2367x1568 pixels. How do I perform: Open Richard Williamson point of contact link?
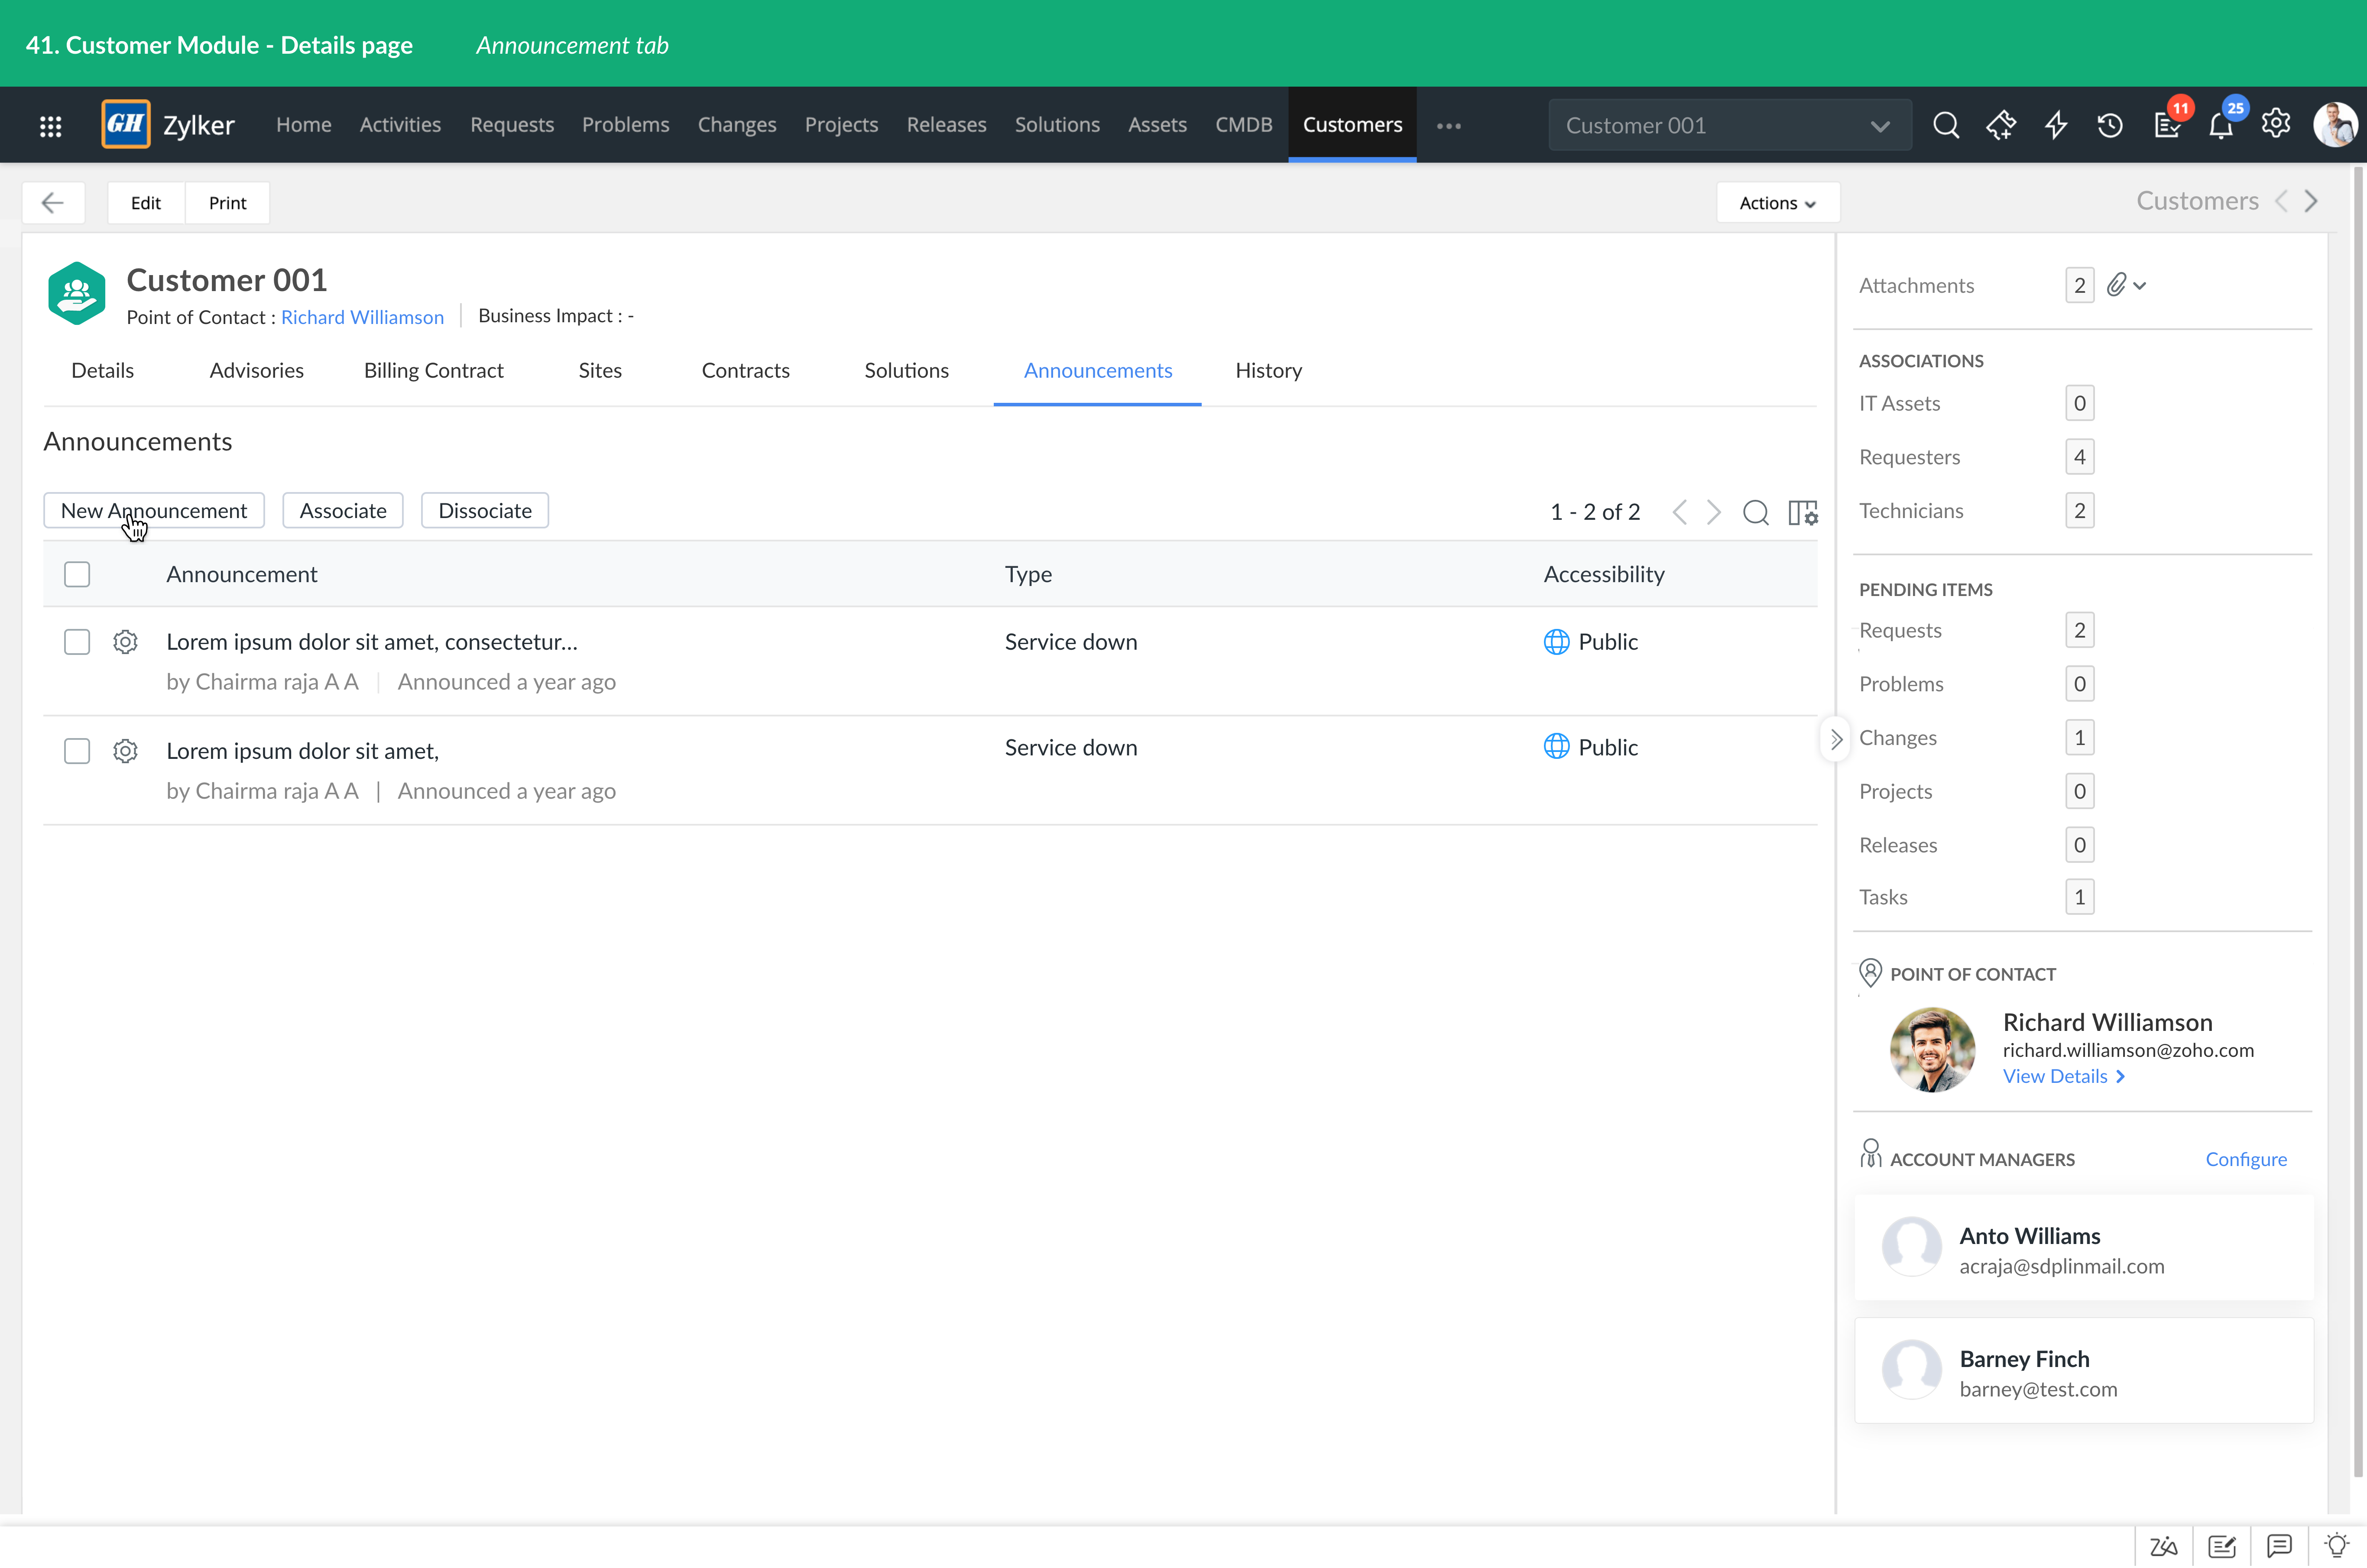click(x=363, y=317)
